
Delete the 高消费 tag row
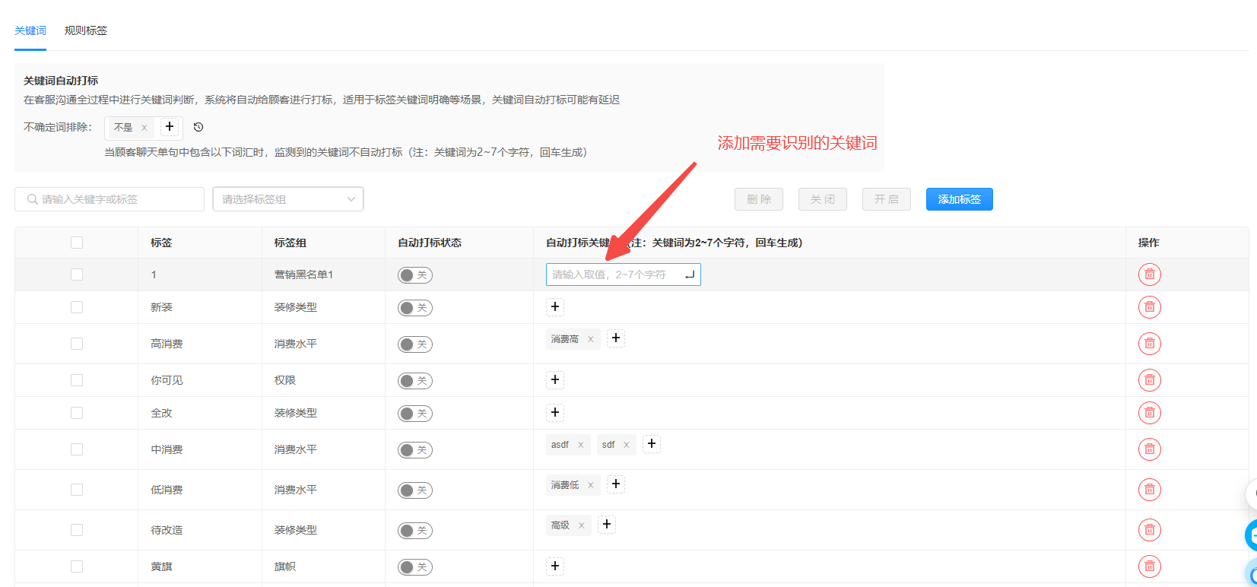click(x=1149, y=344)
